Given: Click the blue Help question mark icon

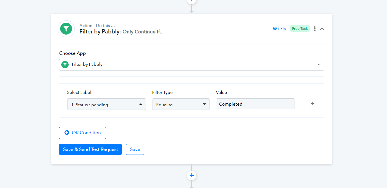Looking at the screenshot, I should 275,29.
